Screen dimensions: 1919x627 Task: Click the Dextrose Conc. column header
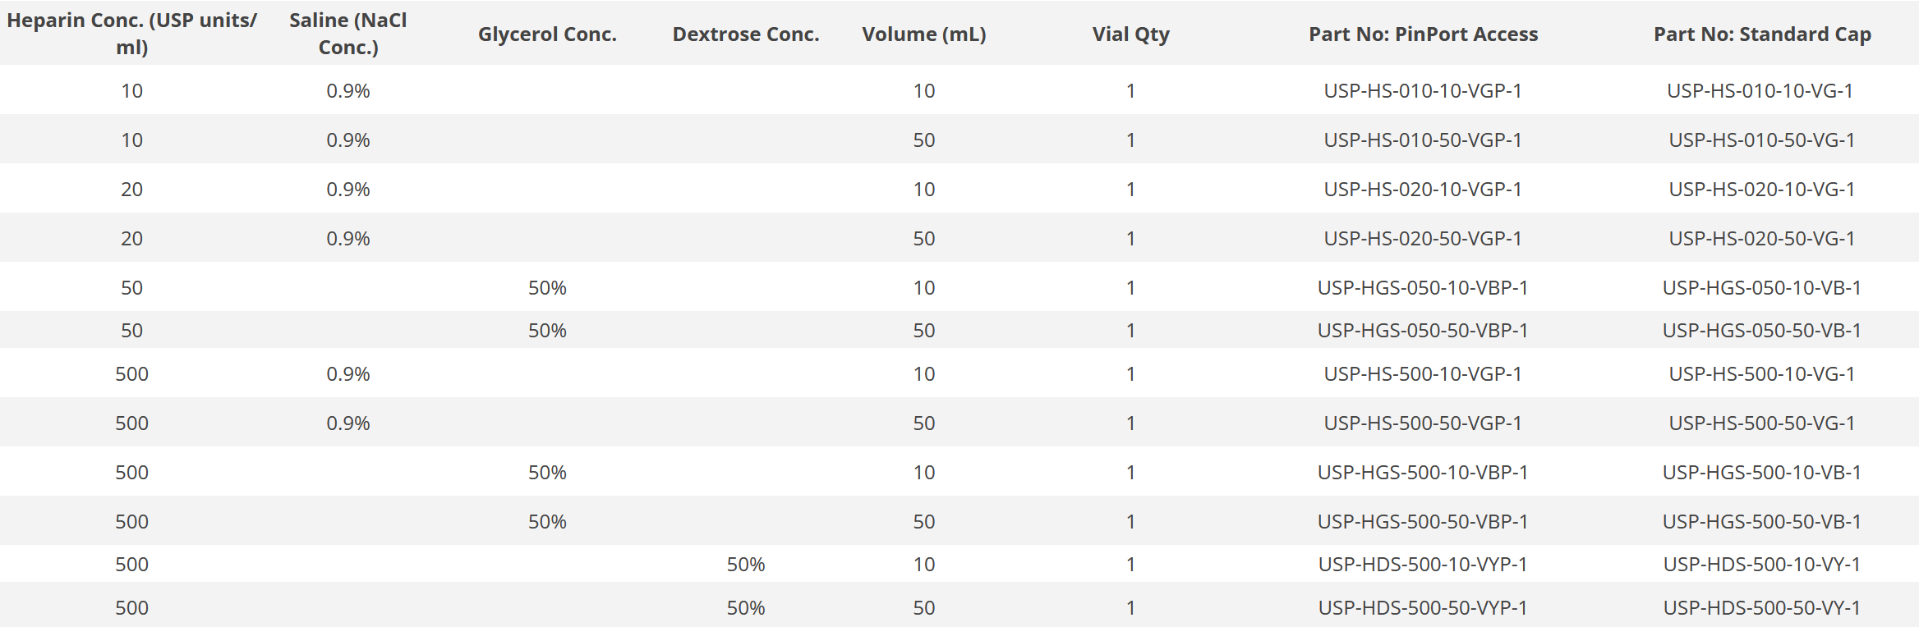[746, 34]
